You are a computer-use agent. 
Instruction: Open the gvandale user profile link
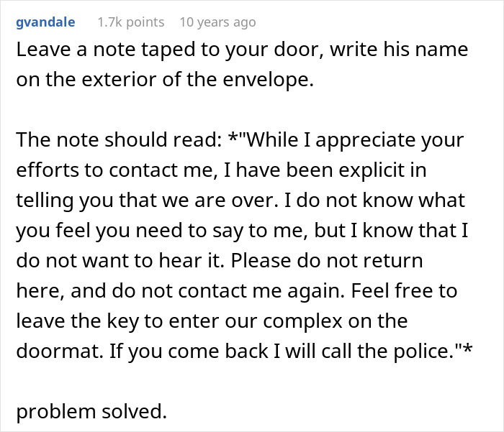[x=45, y=22]
